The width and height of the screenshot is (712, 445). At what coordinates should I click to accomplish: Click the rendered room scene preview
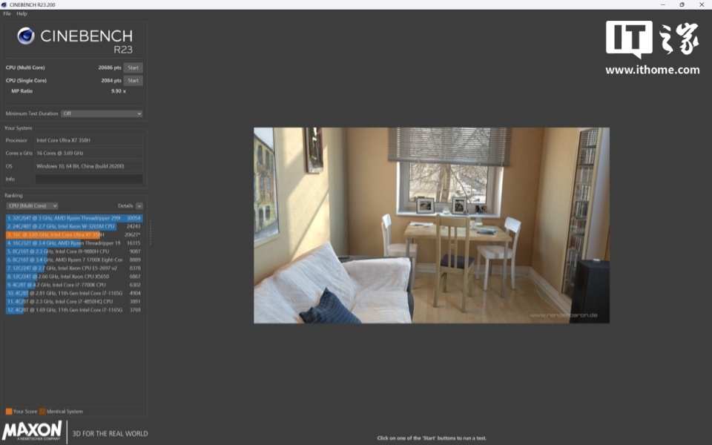432,225
